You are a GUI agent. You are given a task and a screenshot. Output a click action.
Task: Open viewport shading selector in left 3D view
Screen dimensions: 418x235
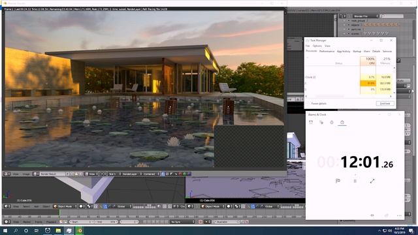click(82, 206)
